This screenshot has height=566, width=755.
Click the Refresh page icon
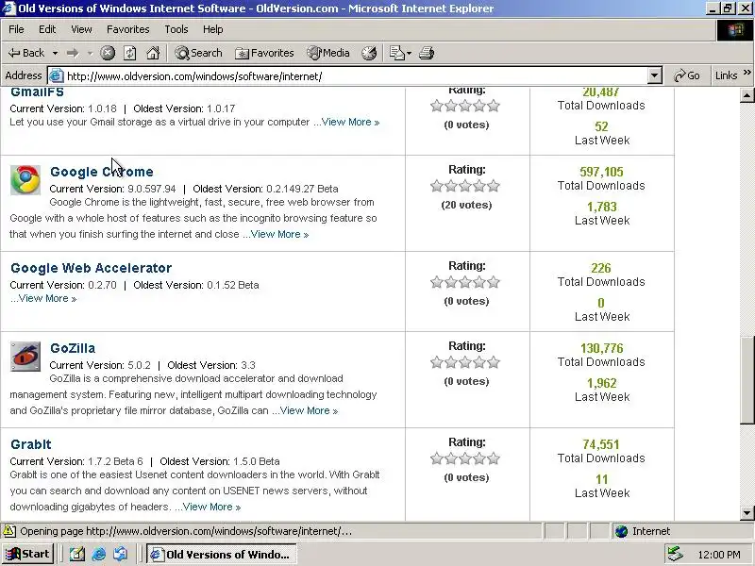130,53
